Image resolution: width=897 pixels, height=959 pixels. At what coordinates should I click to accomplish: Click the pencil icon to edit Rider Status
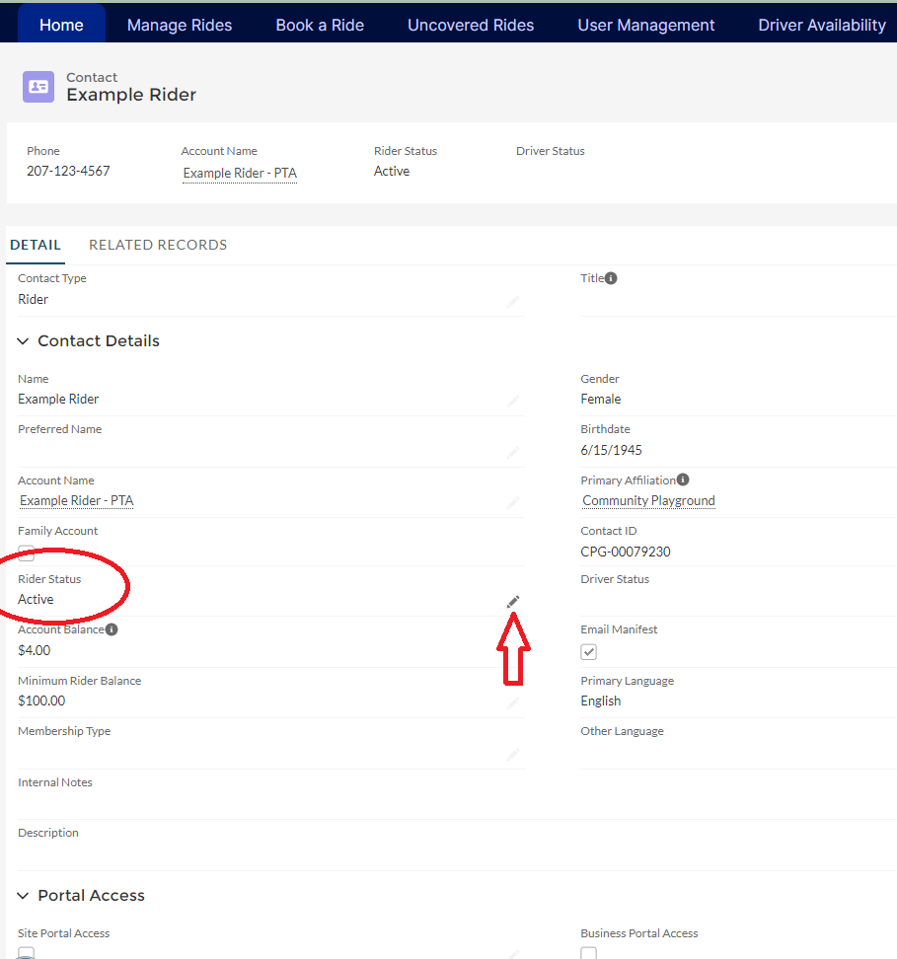click(x=512, y=601)
